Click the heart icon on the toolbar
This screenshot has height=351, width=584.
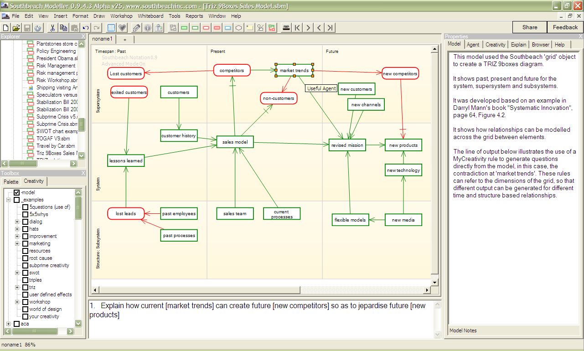tap(122, 28)
